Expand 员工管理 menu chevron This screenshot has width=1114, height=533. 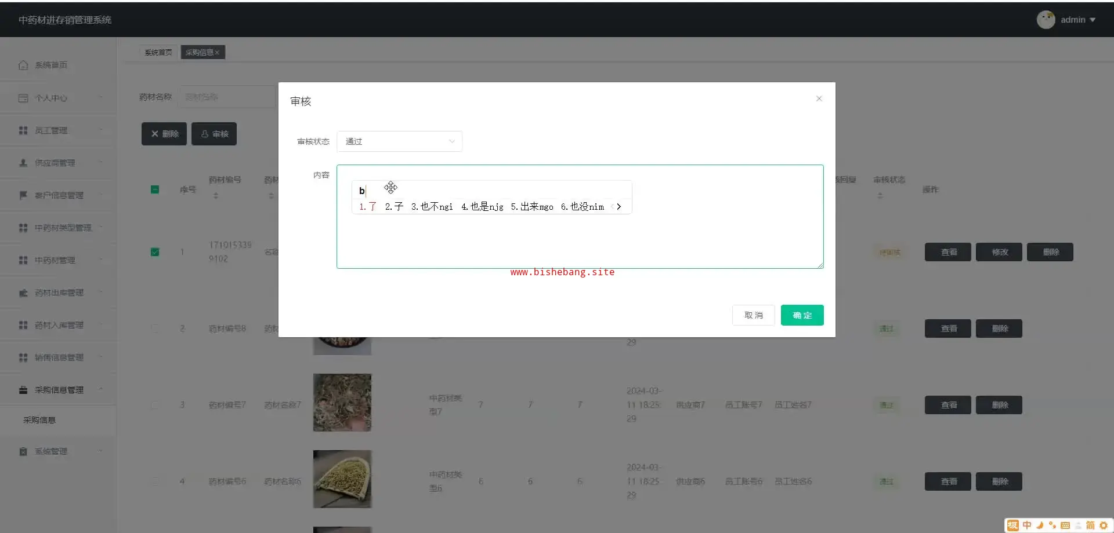[101, 130]
